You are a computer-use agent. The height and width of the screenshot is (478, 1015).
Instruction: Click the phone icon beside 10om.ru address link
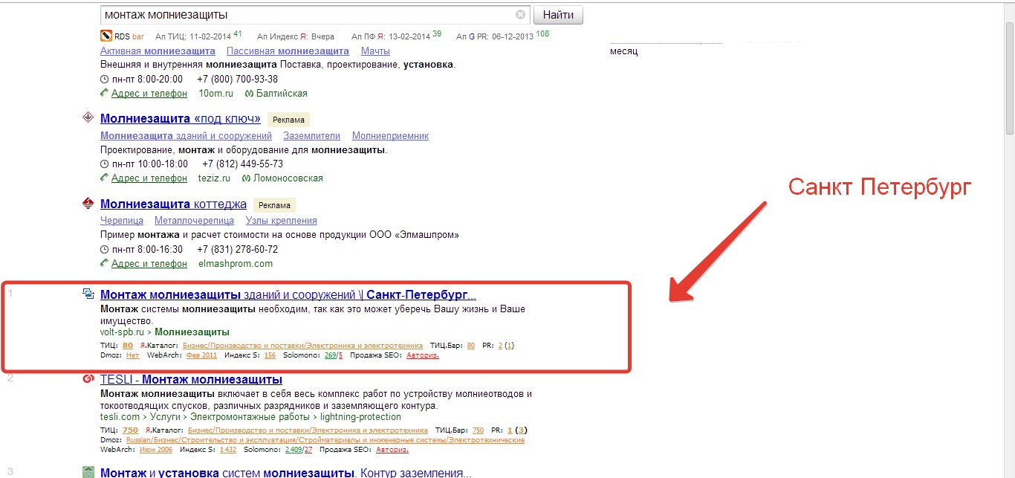pyautogui.click(x=104, y=94)
